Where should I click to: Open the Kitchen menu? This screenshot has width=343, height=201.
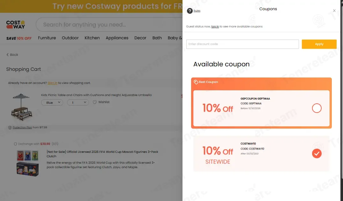[x=92, y=38]
